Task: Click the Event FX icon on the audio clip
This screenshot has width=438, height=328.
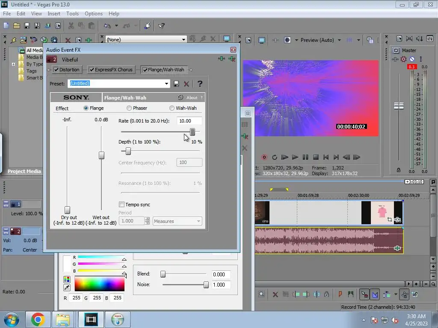Action: [397, 248]
